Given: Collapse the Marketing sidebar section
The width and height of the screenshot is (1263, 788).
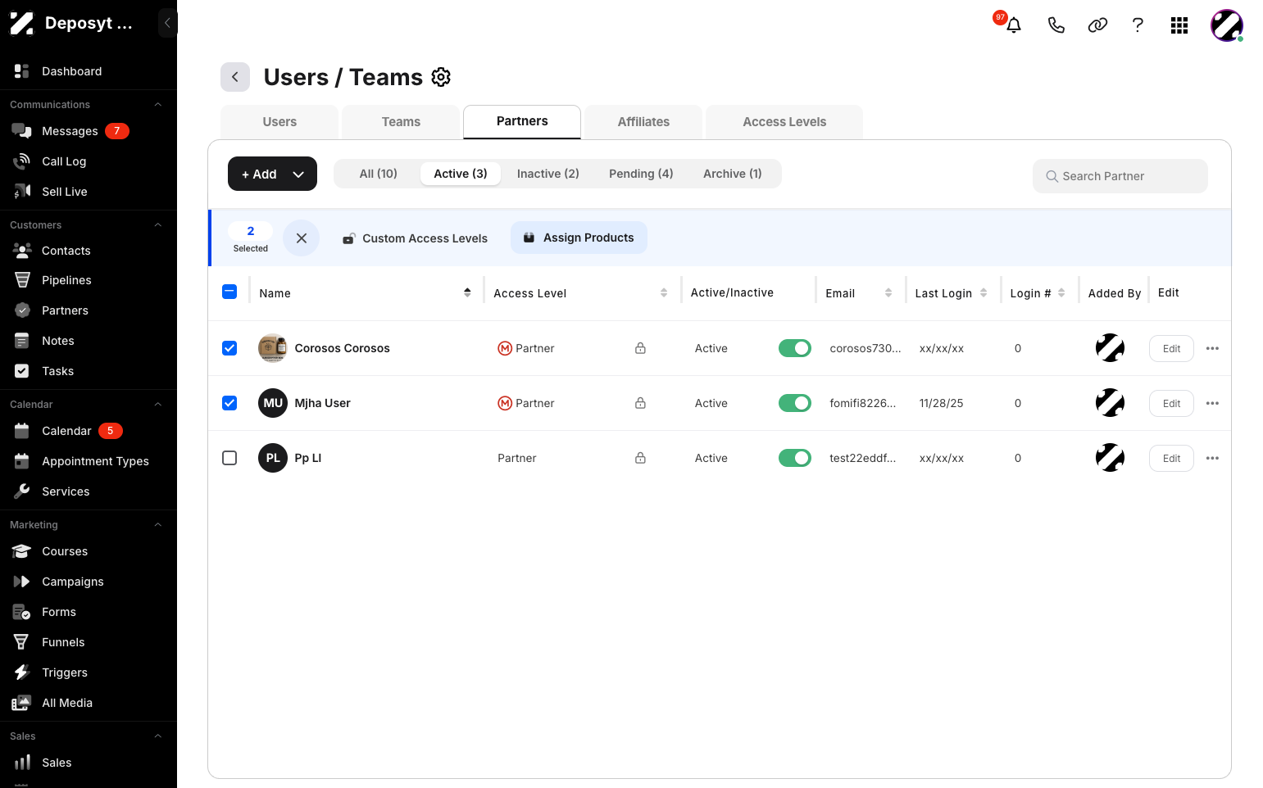Looking at the screenshot, I should [x=158, y=525].
